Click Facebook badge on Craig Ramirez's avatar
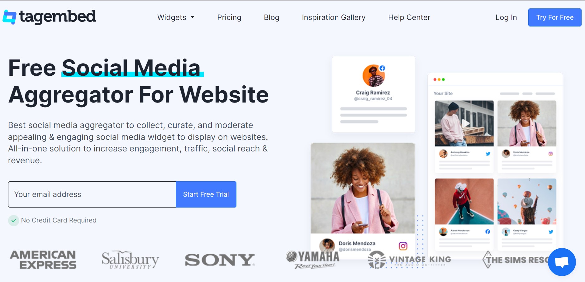The height and width of the screenshot is (282, 585). click(x=382, y=68)
